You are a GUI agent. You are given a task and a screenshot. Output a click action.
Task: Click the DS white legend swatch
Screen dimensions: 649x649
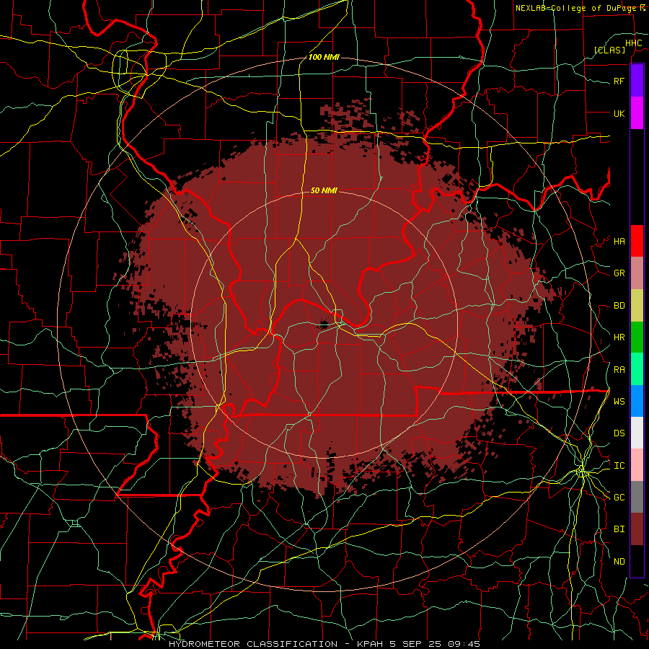pyautogui.click(x=637, y=433)
